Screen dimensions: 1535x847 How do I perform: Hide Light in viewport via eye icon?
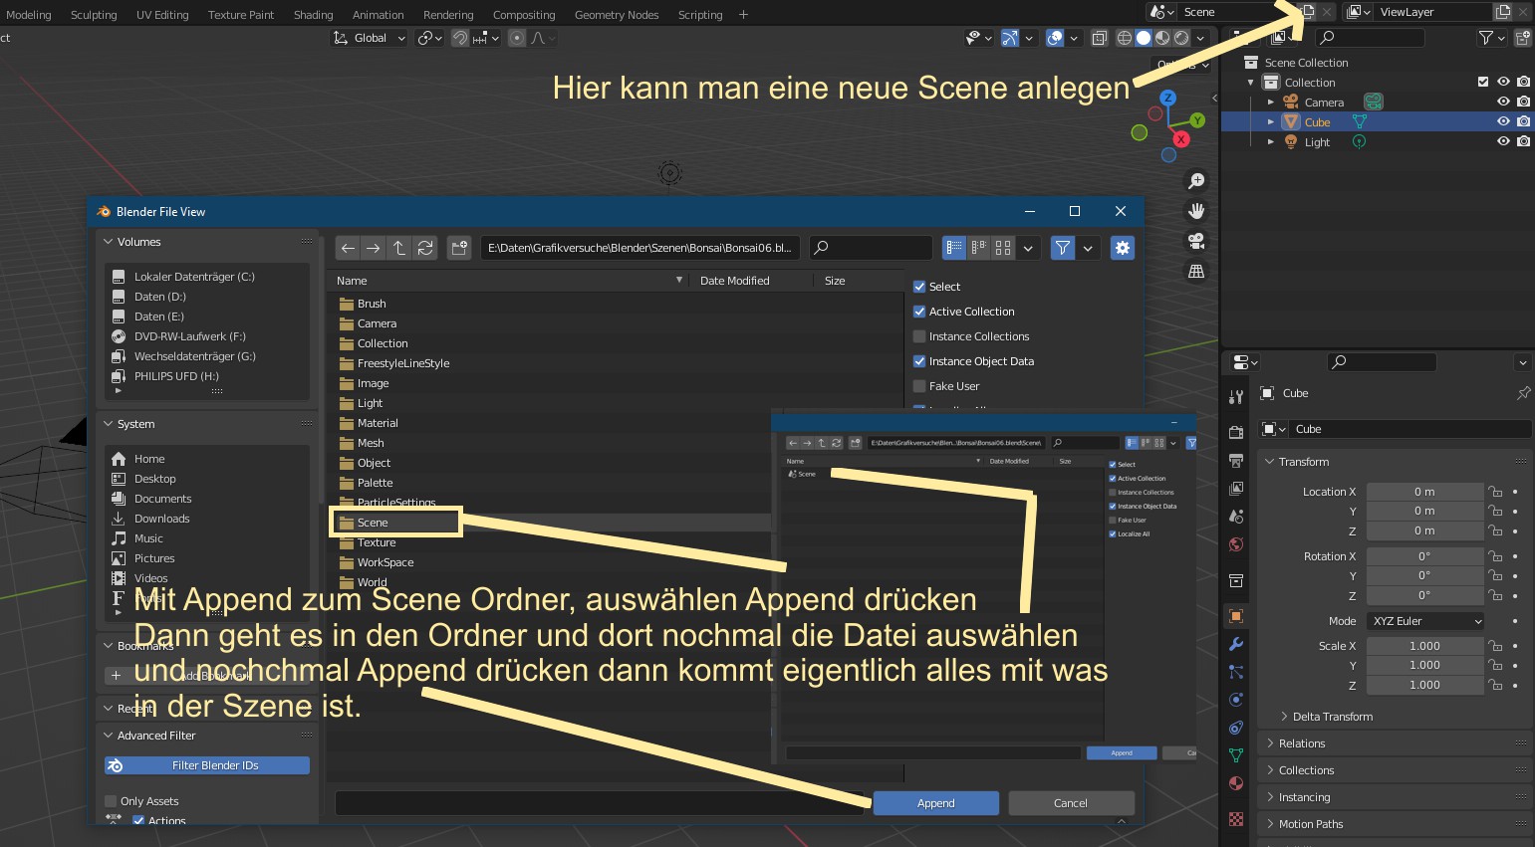click(x=1503, y=141)
